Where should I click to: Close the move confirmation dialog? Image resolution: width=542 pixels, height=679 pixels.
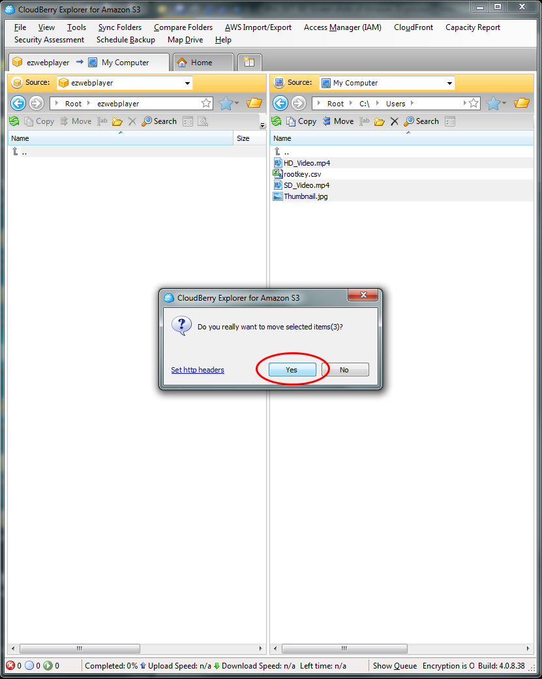(x=363, y=295)
